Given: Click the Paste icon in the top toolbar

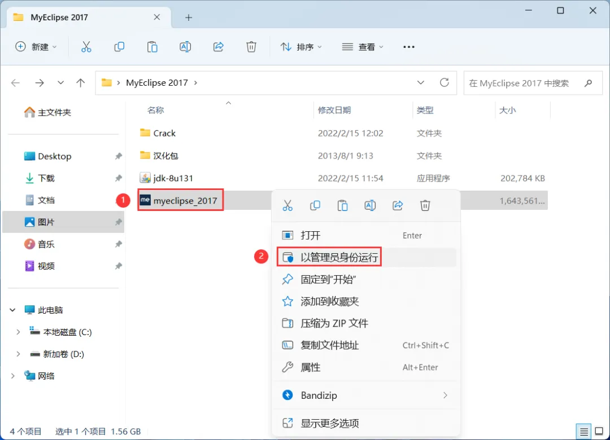Looking at the screenshot, I should pyautogui.click(x=152, y=47).
